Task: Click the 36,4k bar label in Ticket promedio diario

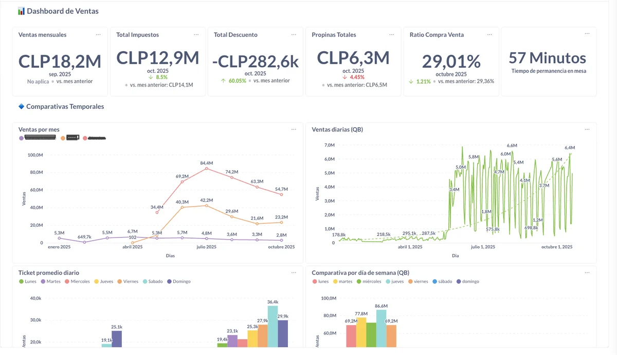Action: click(x=273, y=302)
